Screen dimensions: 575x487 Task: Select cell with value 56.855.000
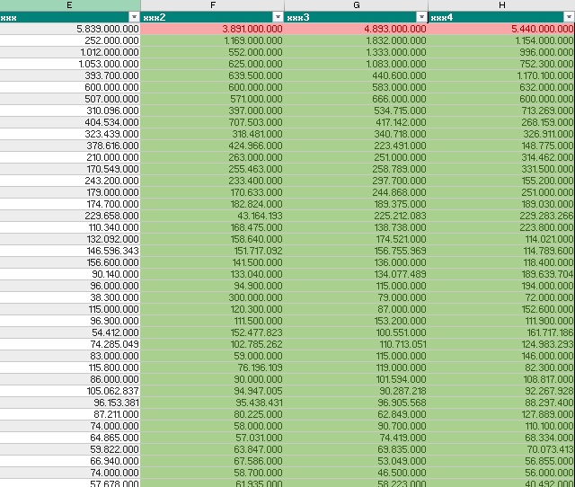click(501, 462)
